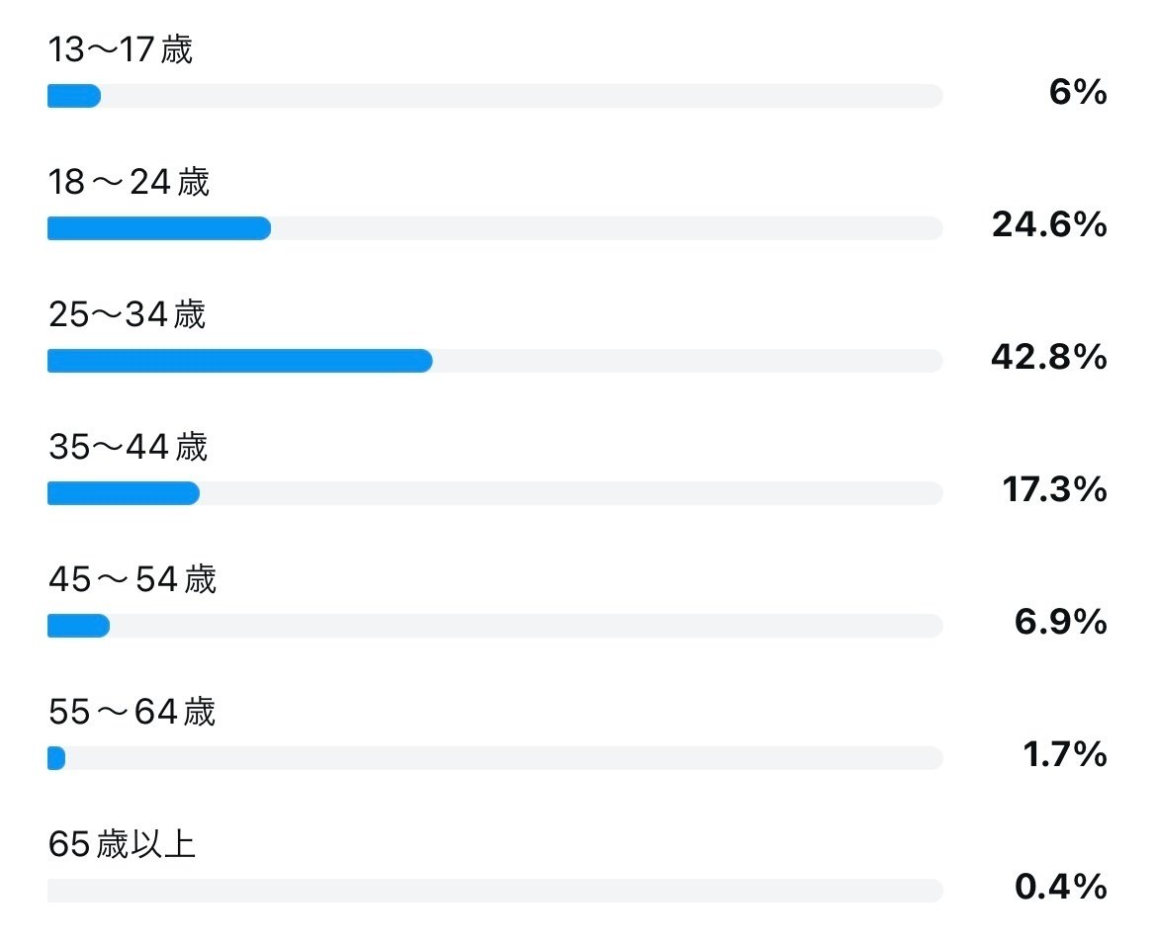Viewport: 1157px width, 946px height.
Task: Select the 35〜44歳 age group label
Action: pos(128,447)
